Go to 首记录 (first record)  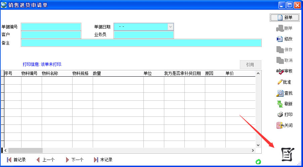(16, 160)
